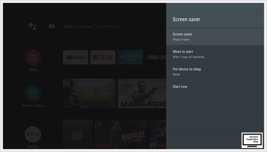Open The Upside movie thumbnail
The height and width of the screenshot is (152, 267).
[x=89, y=93]
